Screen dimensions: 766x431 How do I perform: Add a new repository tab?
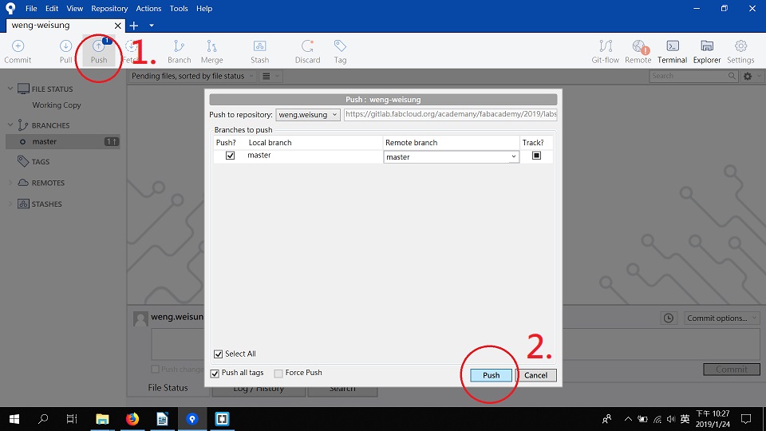coord(134,25)
